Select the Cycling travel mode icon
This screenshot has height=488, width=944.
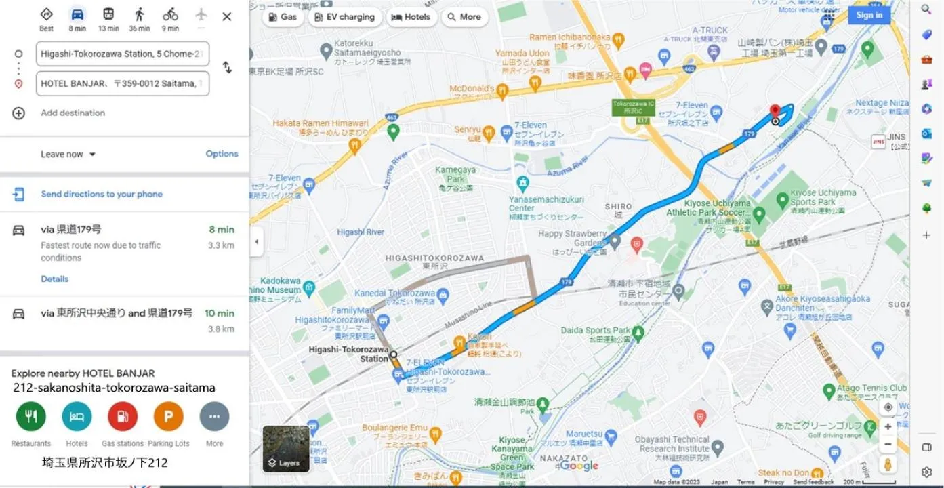click(170, 14)
